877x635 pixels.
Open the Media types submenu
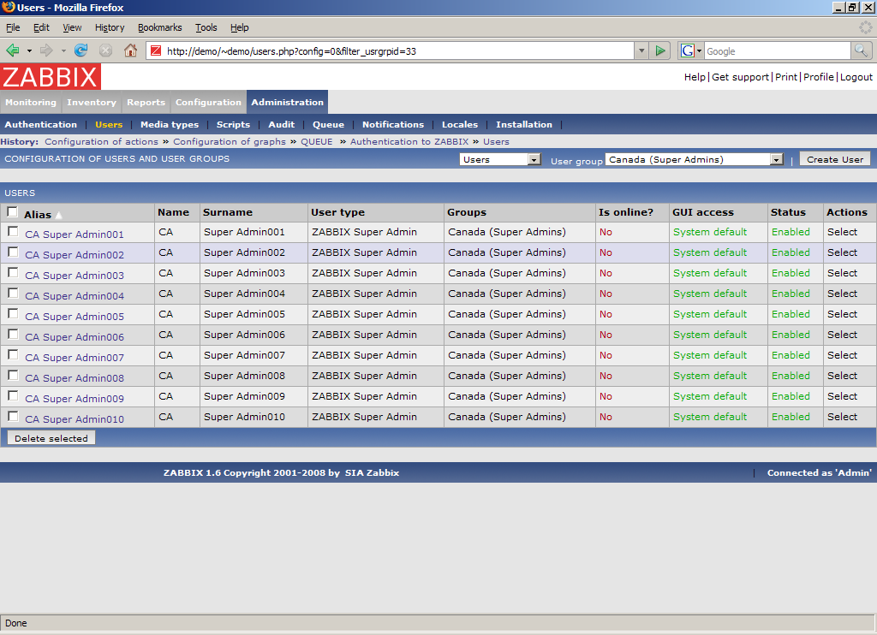pyautogui.click(x=170, y=125)
